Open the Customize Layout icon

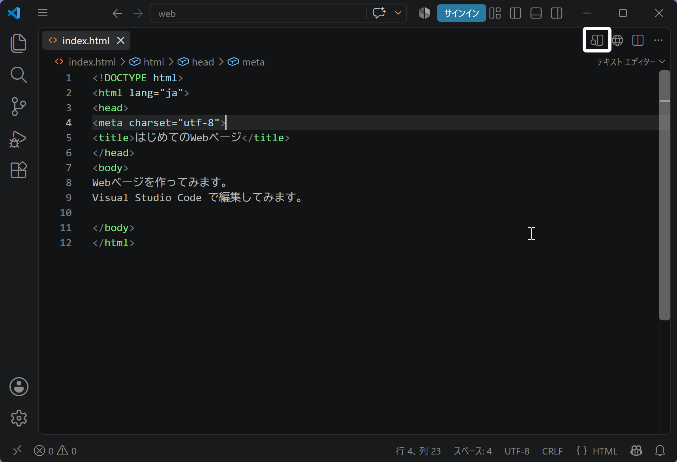click(x=495, y=13)
